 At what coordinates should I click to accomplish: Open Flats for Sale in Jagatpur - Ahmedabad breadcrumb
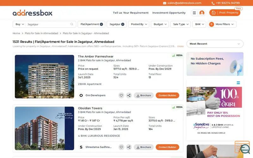86,33
